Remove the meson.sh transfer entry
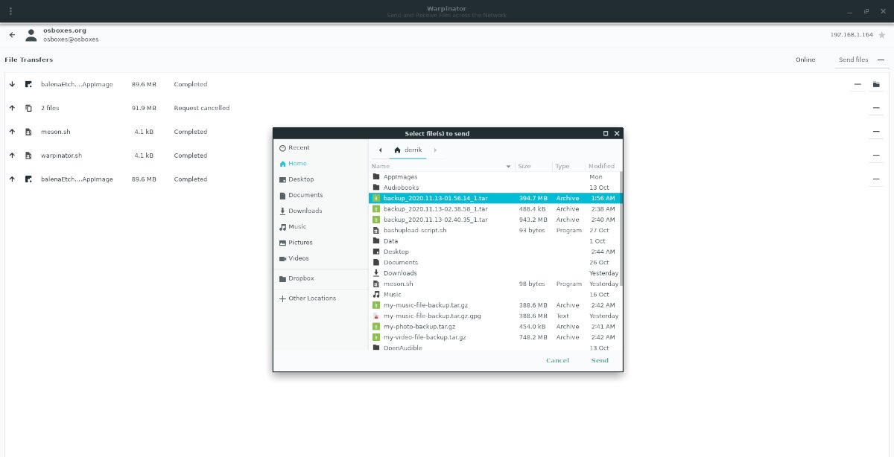The width and height of the screenshot is (894, 457). [876, 132]
